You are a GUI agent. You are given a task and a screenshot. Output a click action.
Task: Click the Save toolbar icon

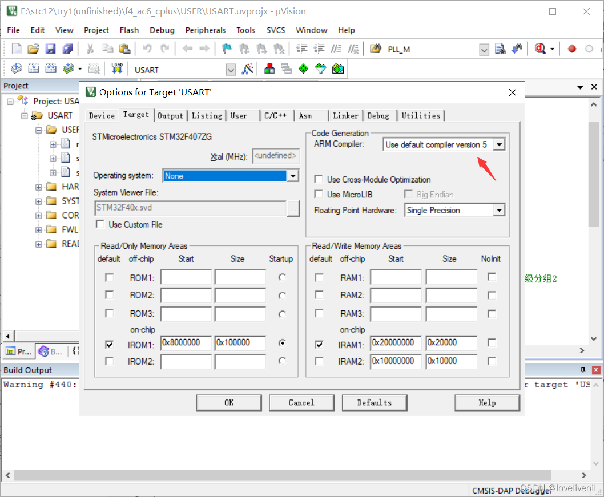click(50, 49)
